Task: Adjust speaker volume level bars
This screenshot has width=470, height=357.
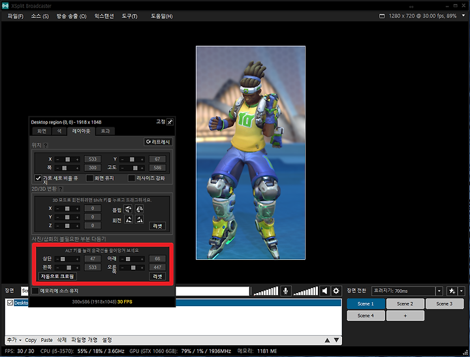Action: tap(305, 291)
